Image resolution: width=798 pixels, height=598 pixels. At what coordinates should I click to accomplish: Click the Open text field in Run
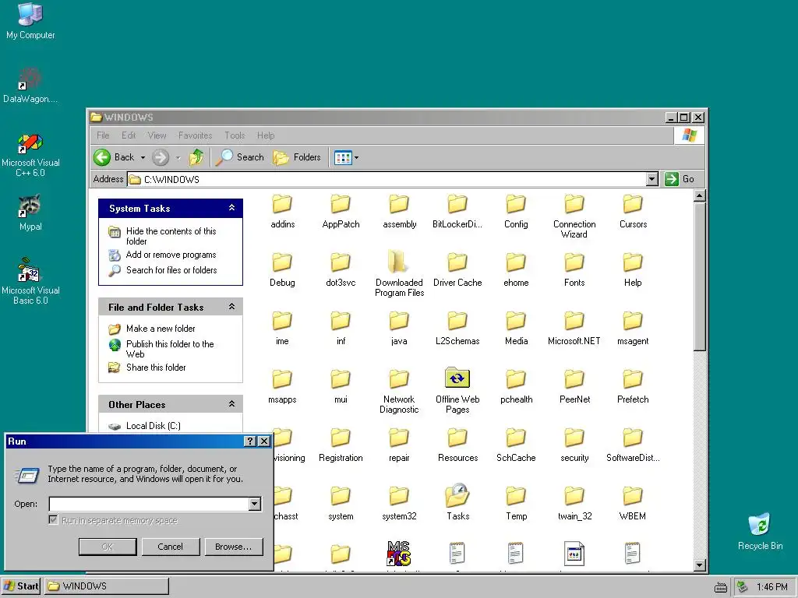click(x=149, y=504)
